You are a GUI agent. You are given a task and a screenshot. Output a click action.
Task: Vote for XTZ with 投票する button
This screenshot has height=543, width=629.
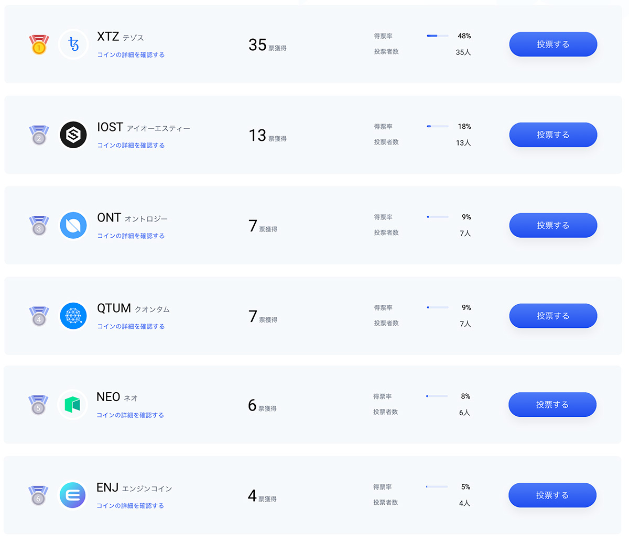coord(553,45)
